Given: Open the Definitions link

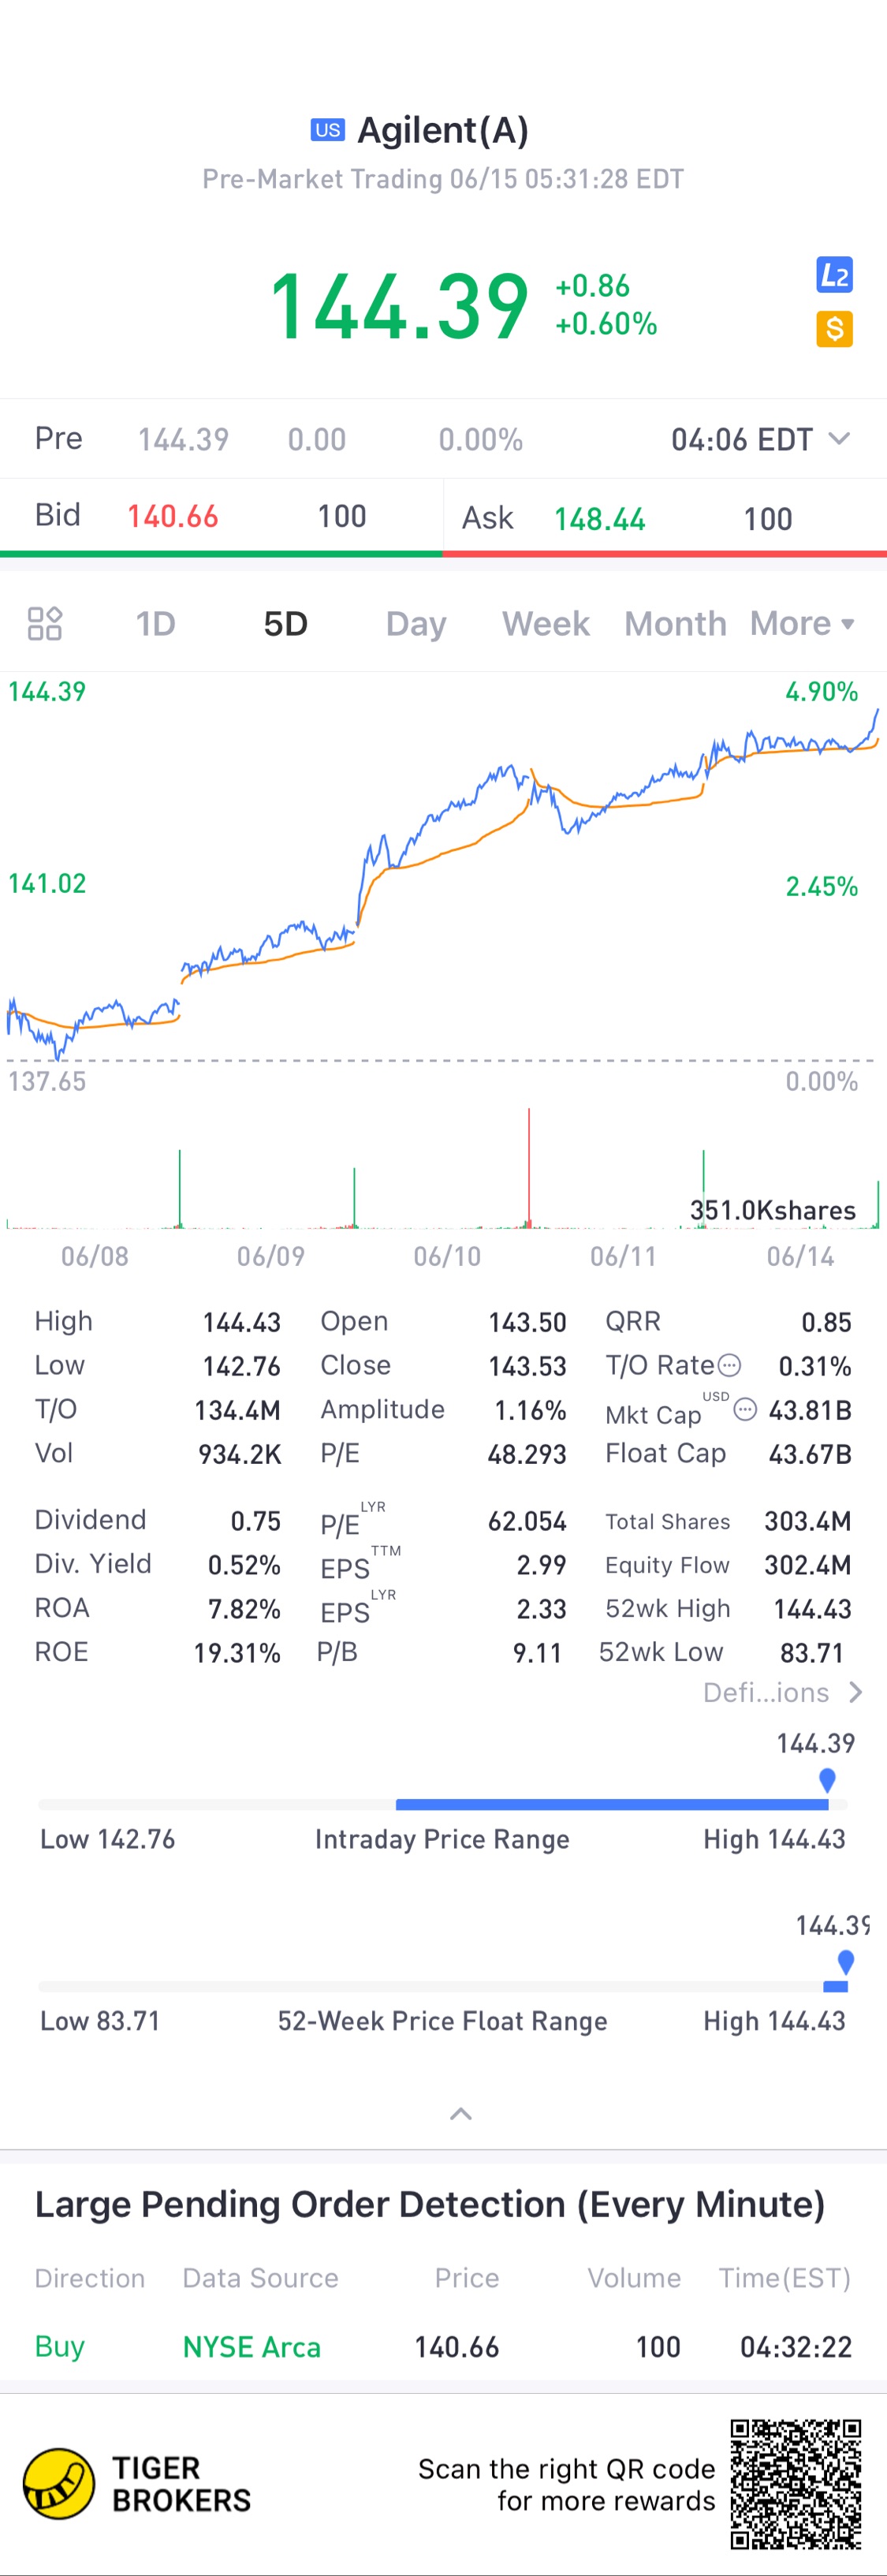Looking at the screenshot, I should 782,1692.
